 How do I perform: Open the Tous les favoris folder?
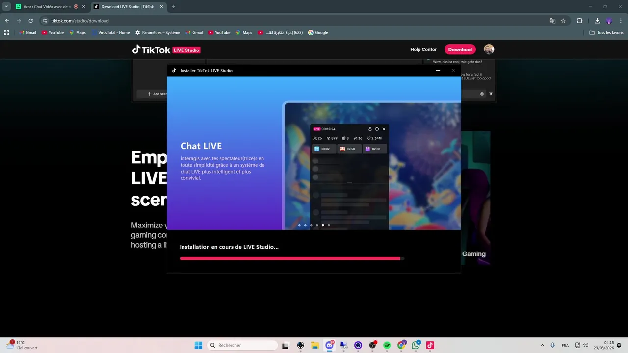606,33
